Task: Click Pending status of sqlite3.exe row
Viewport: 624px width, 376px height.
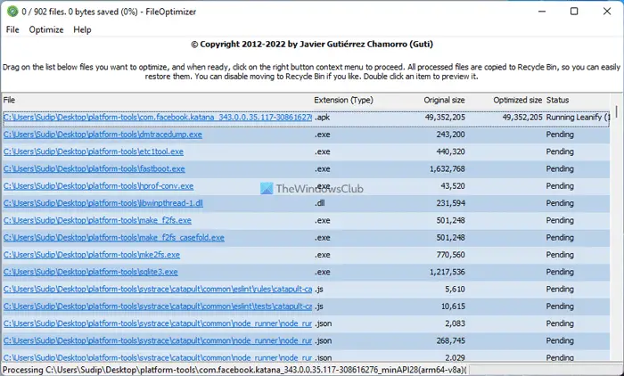Action: click(x=560, y=272)
